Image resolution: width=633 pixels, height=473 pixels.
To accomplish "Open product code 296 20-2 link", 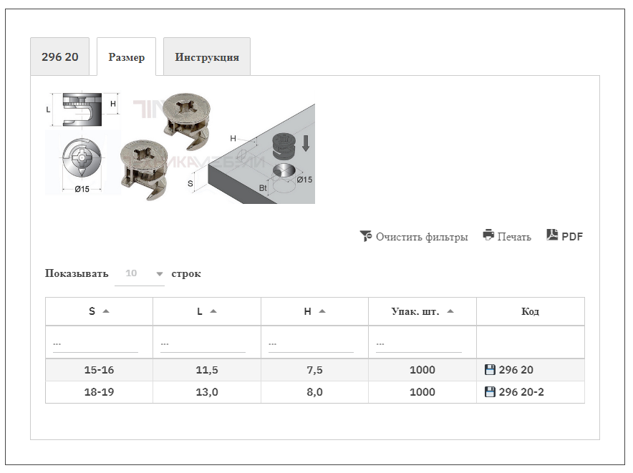I will (521, 392).
